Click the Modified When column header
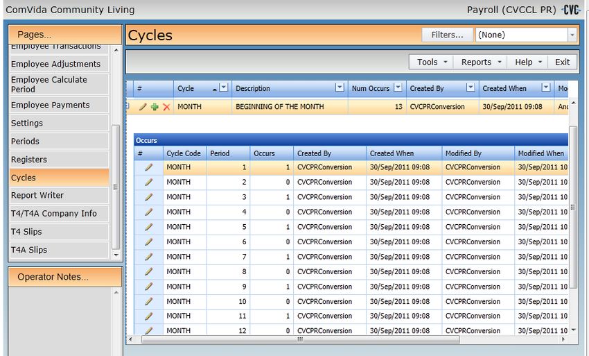The height and width of the screenshot is (356, 589). pyautogui.click(x=541, y=153)
